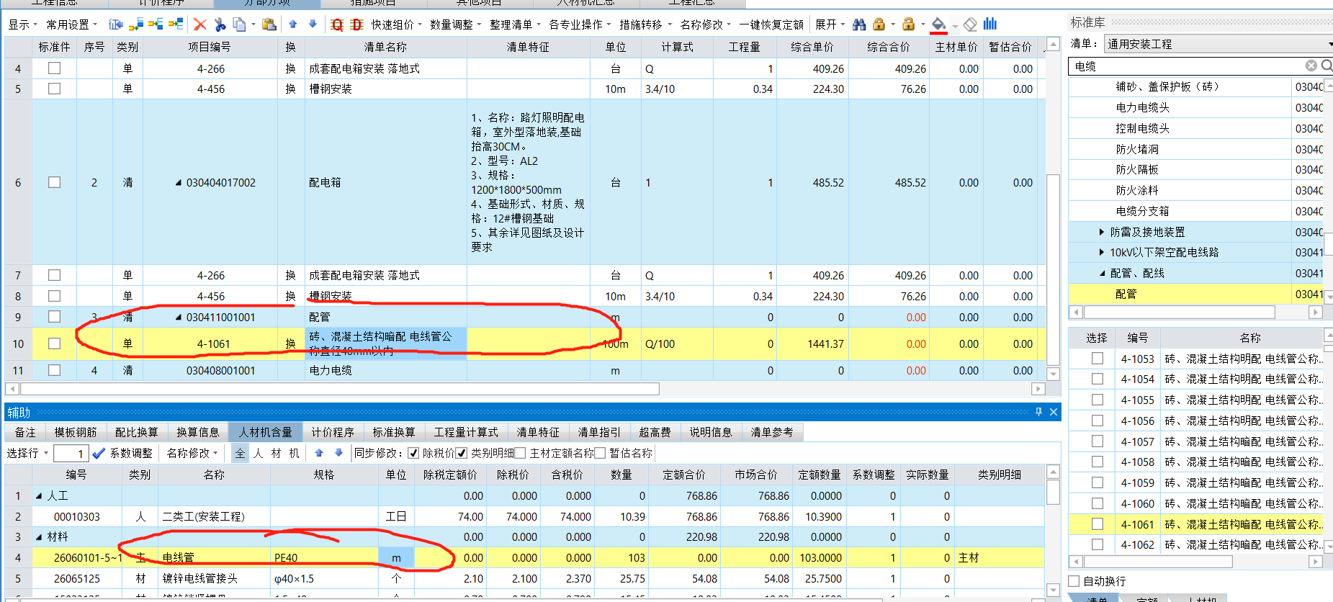1333x602 pixels.
Task: Click the paint bucket fill color icon
Action: (938, 25)
